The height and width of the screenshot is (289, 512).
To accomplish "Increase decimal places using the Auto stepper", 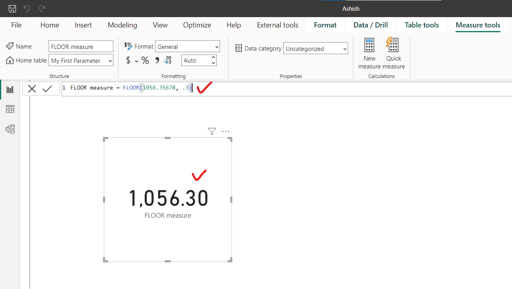I will (x=213, y=58).
